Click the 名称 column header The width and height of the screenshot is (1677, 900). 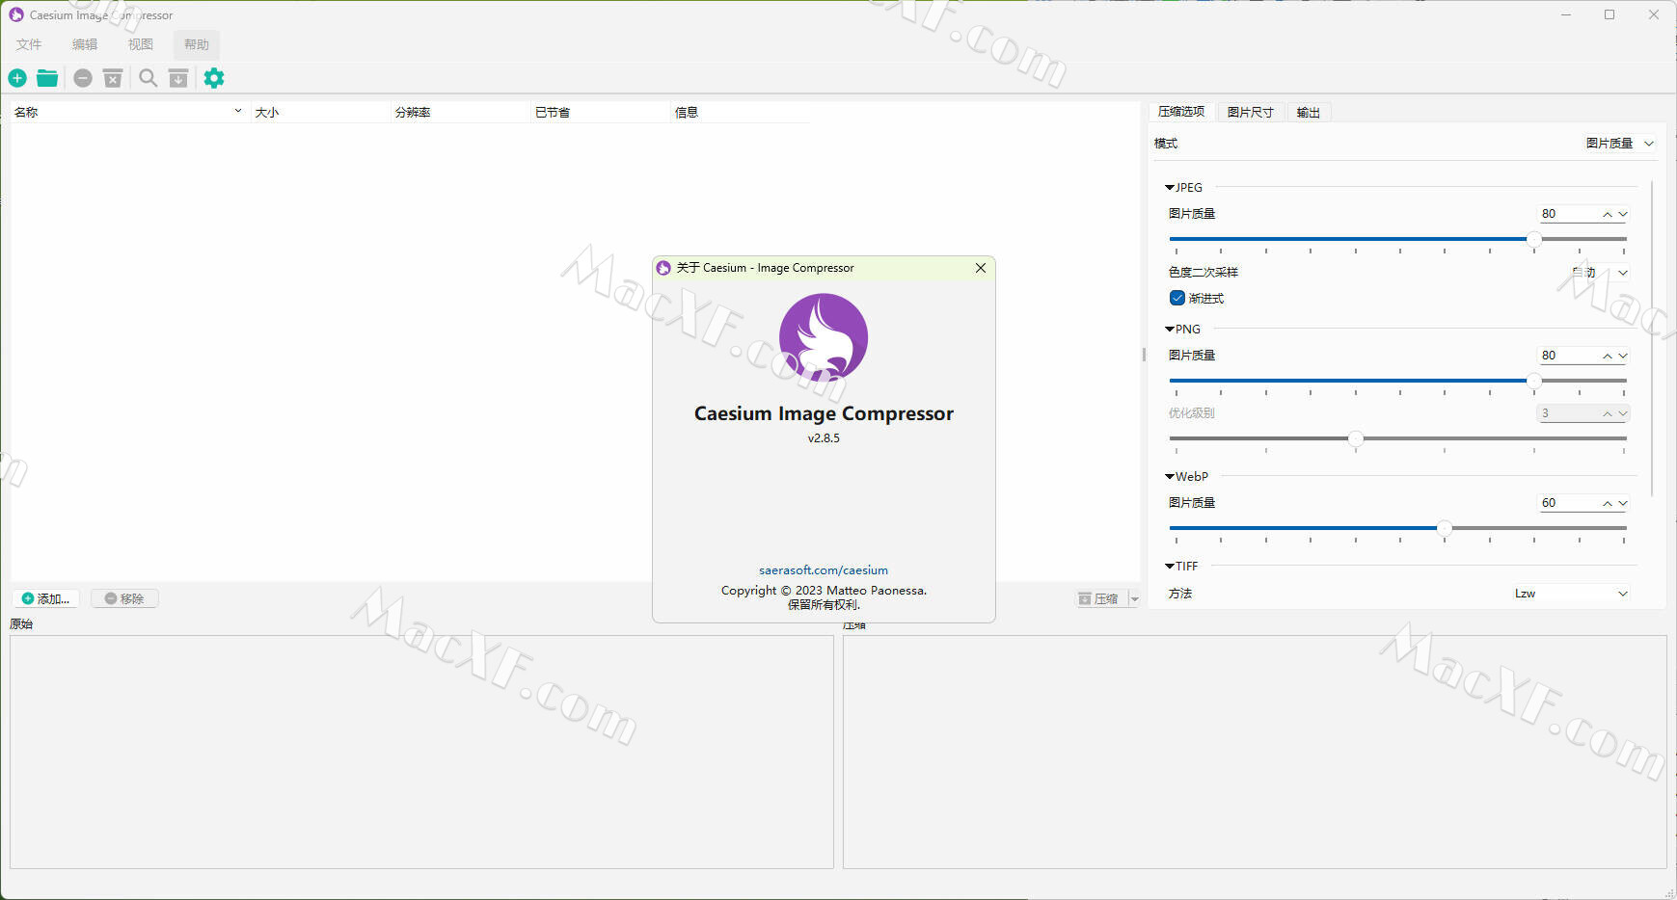(x=130, y=113)
